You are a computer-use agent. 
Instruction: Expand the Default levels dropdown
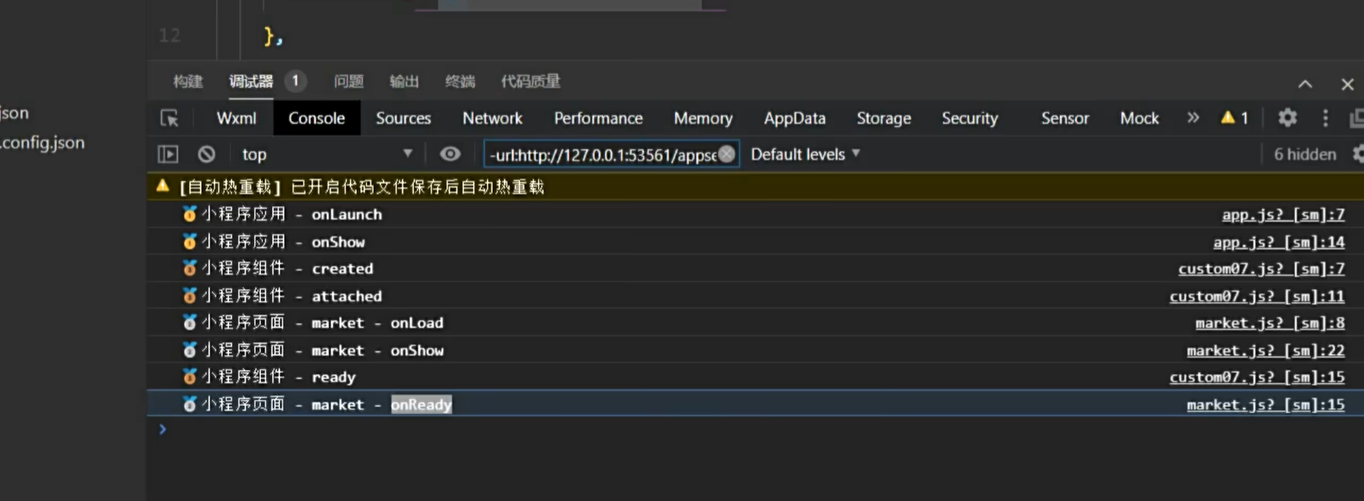[x=805, y=154]
